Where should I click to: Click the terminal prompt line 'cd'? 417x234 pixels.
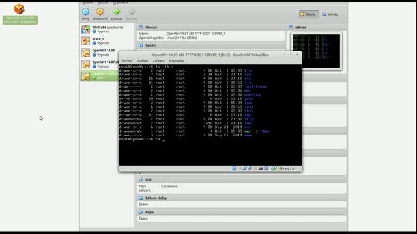coord(142,139)
